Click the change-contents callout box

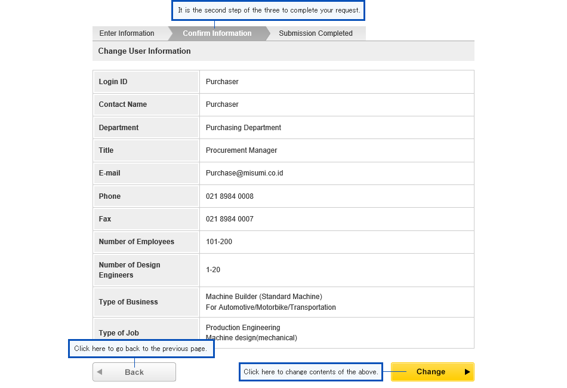pyautogui.click(x=310, y=372)
